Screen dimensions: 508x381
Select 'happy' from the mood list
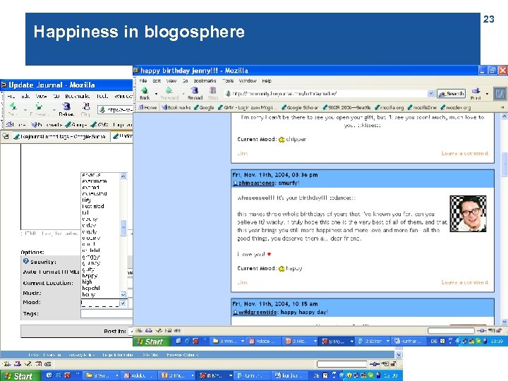90,276
